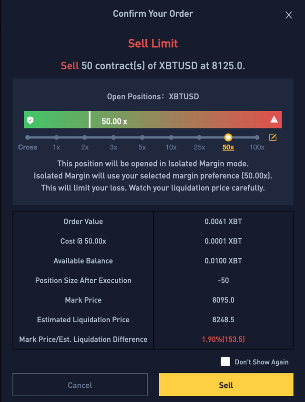Click the 50.00 x leverage risk bar
Viewport: 305px width, 402px height.
(152, 120)
